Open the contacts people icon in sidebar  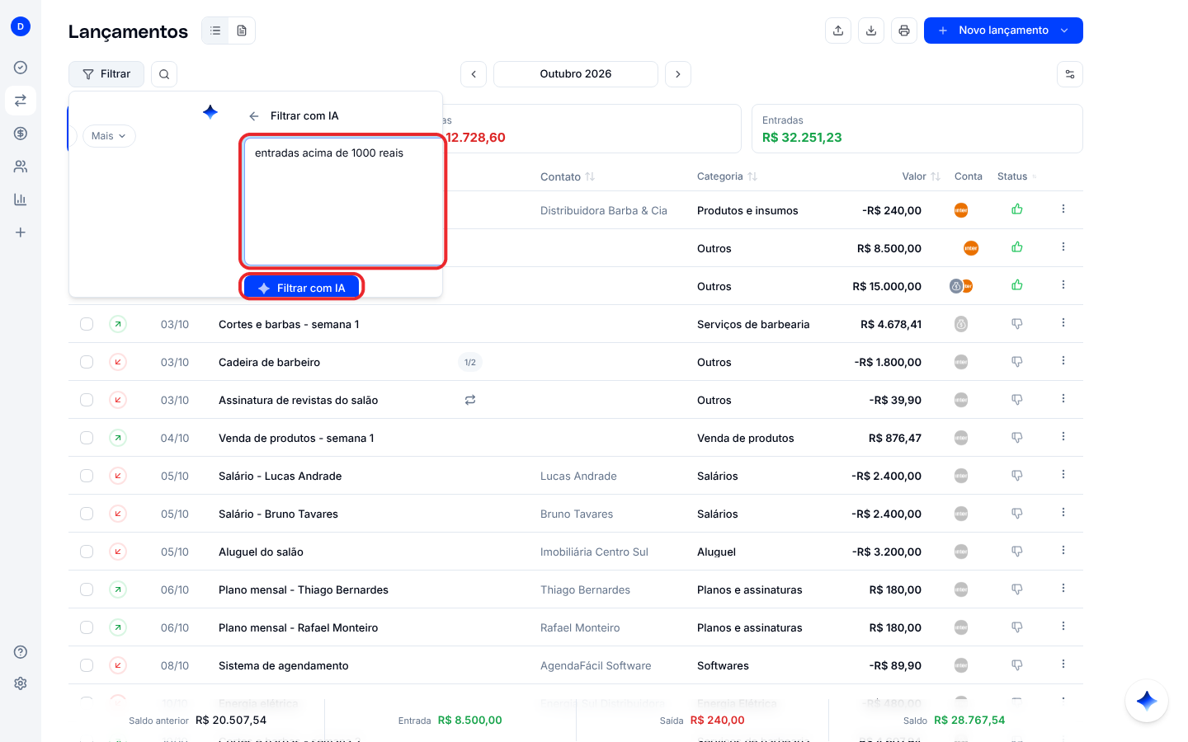(21, 167)
